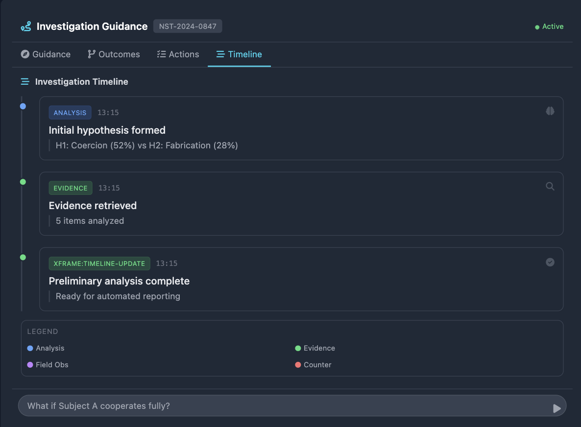Open the Guidance tab
This screenshot has height=427, width=581.
(x=46, y=54)
